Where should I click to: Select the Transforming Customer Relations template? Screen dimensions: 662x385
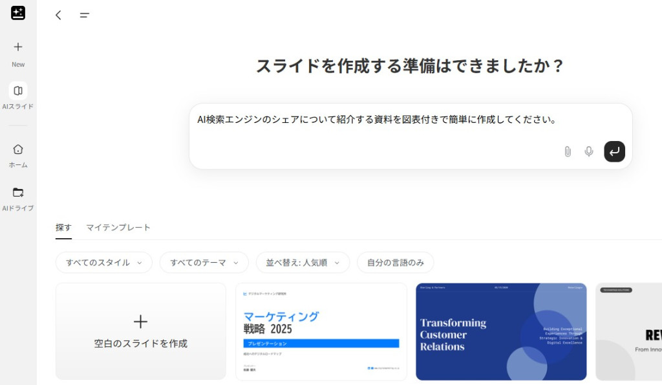[500, 331]
